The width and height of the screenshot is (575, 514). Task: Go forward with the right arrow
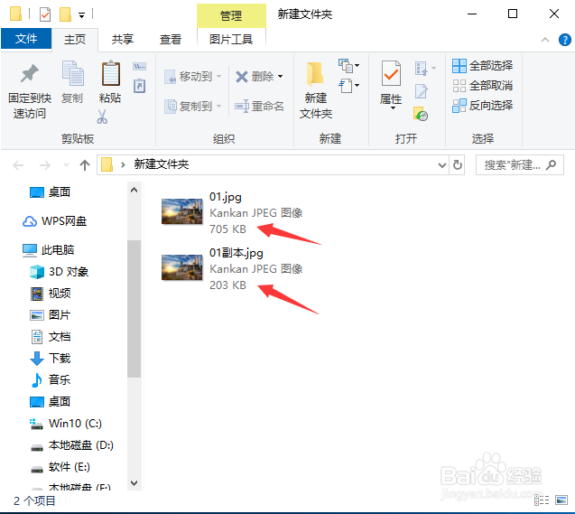tap(45, 165)
